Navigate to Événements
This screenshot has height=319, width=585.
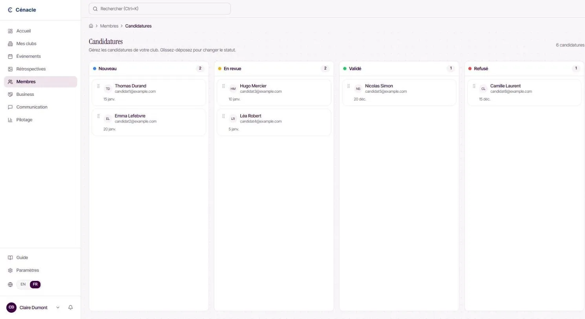click(x=40, y=56)
